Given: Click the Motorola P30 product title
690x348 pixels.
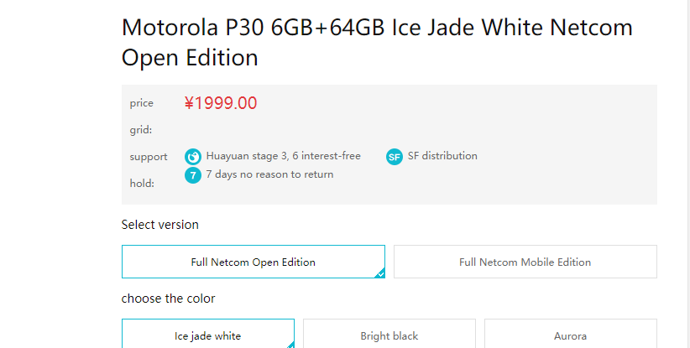Looking at the screenshot, I should pyautogui.click(x=377, y=42).
